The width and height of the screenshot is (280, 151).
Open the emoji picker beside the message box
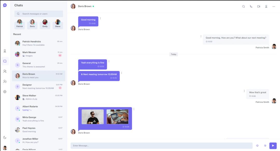257,146
